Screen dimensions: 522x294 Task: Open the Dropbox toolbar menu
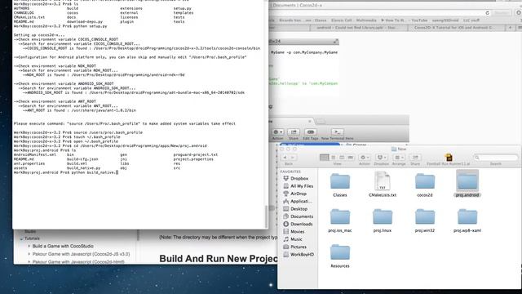point(381,158)
